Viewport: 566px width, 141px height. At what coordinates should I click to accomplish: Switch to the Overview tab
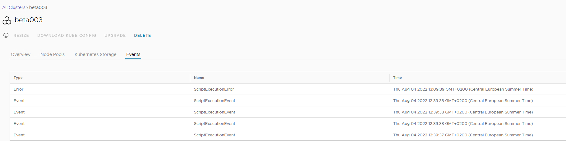coord(21,54)
